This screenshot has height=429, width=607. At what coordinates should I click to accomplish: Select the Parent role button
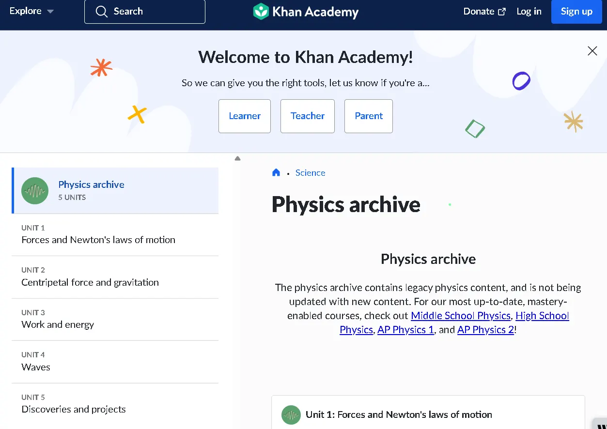pos(369,116)
